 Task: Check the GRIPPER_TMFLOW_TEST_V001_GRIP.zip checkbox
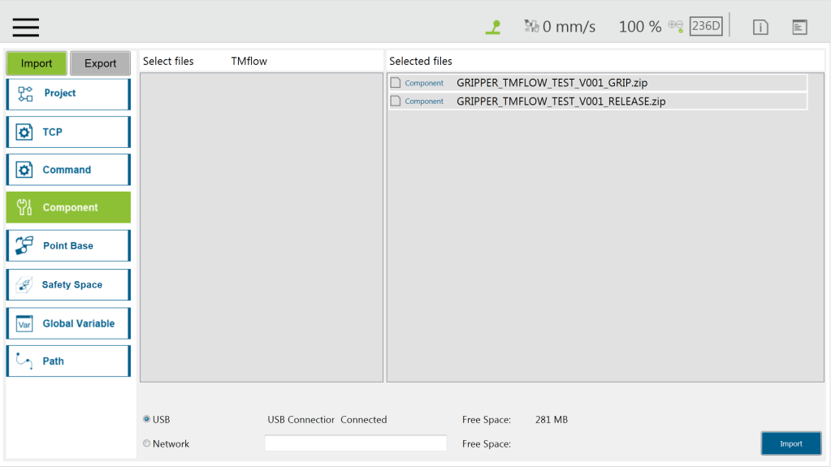[396, 83]
